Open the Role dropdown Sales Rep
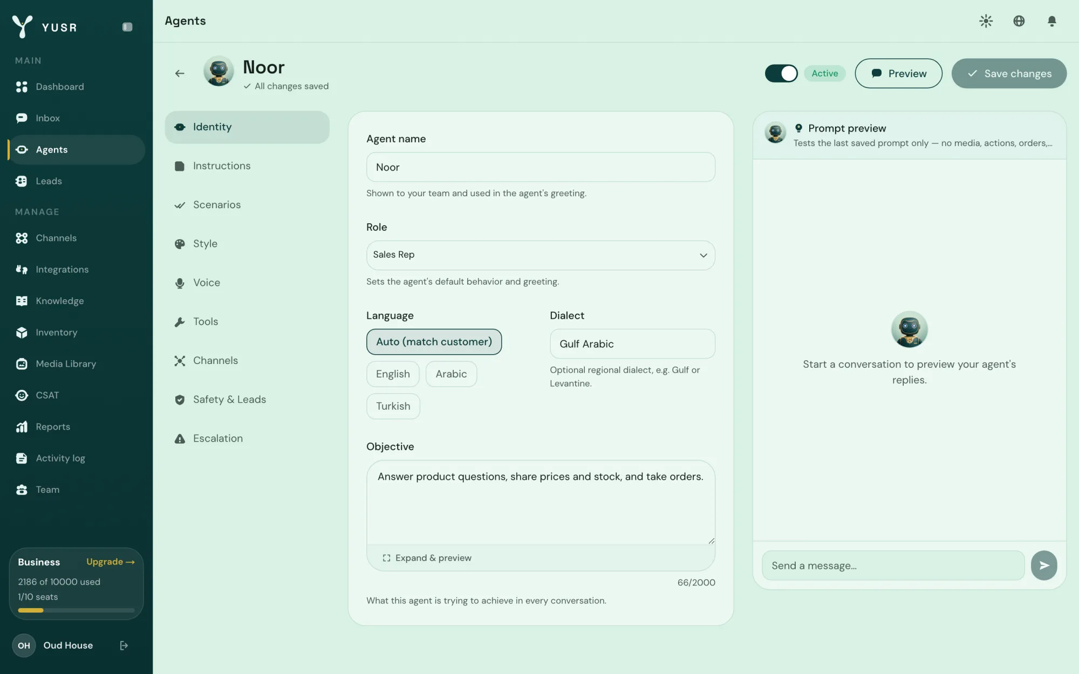 coord(541,255)
